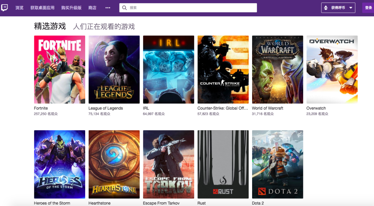Click the Overwatch title link
This screenshot has width=374, height=206.
click(316, 108)
